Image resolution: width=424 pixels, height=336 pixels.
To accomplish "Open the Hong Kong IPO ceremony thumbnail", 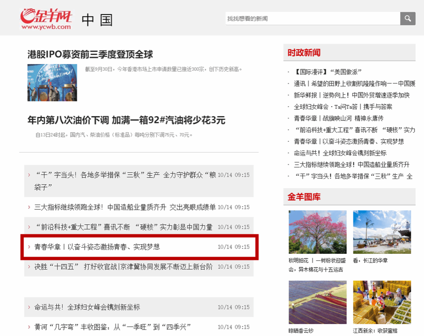I will click(52, 83).
